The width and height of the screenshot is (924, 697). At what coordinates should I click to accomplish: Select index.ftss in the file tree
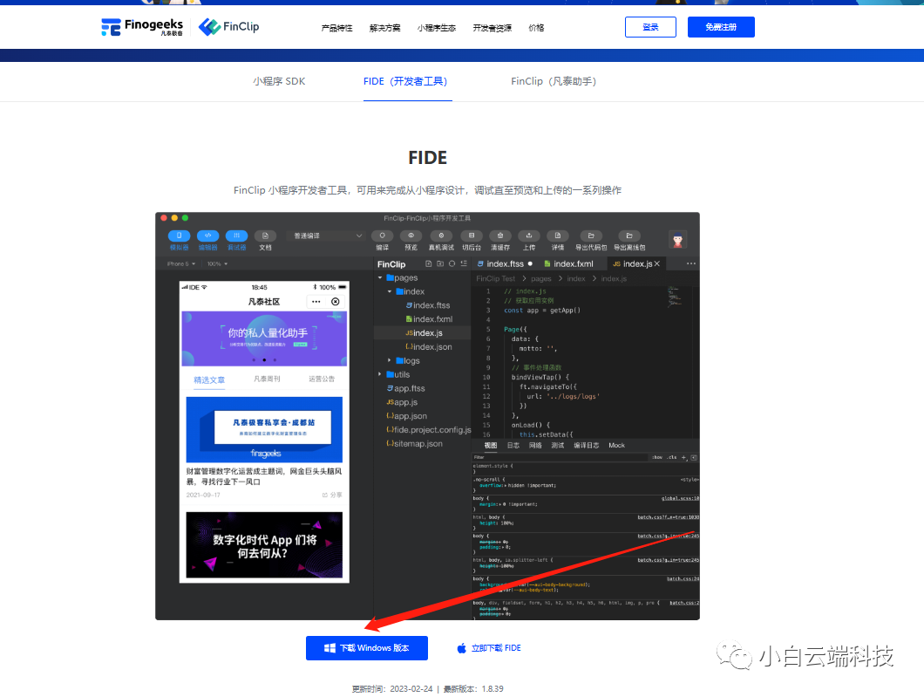click(428, 305)
